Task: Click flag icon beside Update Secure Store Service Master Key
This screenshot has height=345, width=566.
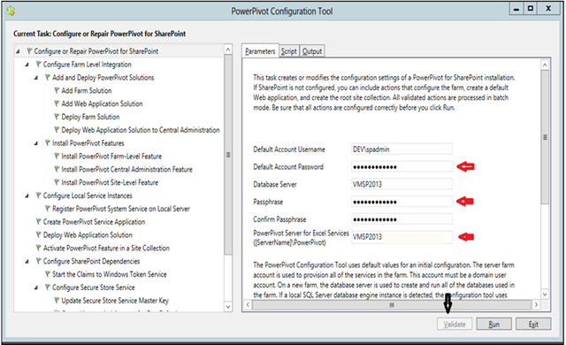Action: point(57,300)
